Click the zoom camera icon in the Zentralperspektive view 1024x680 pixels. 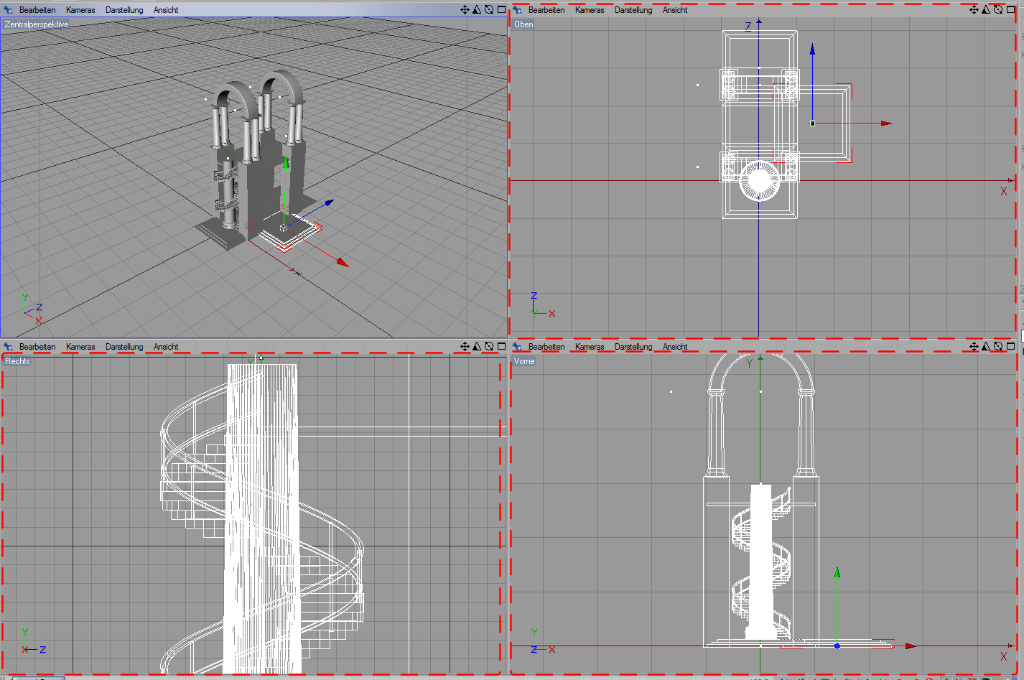click(x=477, y=9)
